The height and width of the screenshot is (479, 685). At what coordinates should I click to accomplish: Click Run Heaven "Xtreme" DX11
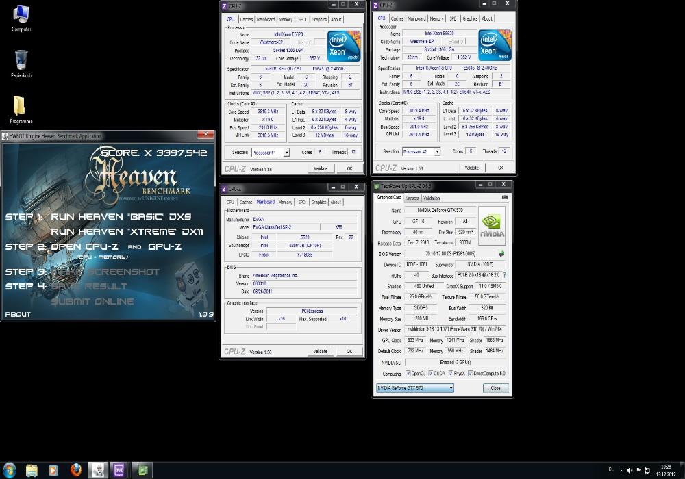coord(127,232)
